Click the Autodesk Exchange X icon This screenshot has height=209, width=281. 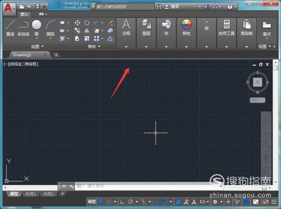point(207,6)
